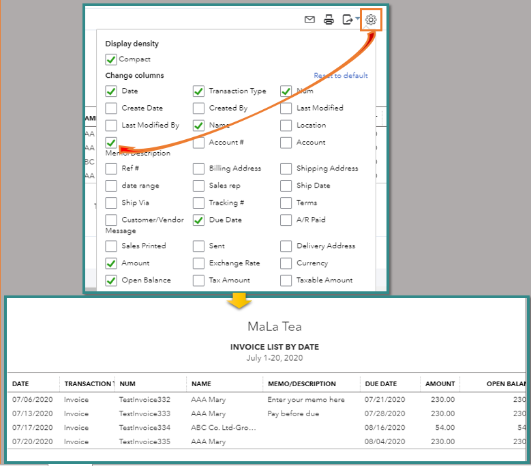Enable the Ship Via column
Image resolution: width=531 pixels, height=466 pixels.
click(110, 203)
